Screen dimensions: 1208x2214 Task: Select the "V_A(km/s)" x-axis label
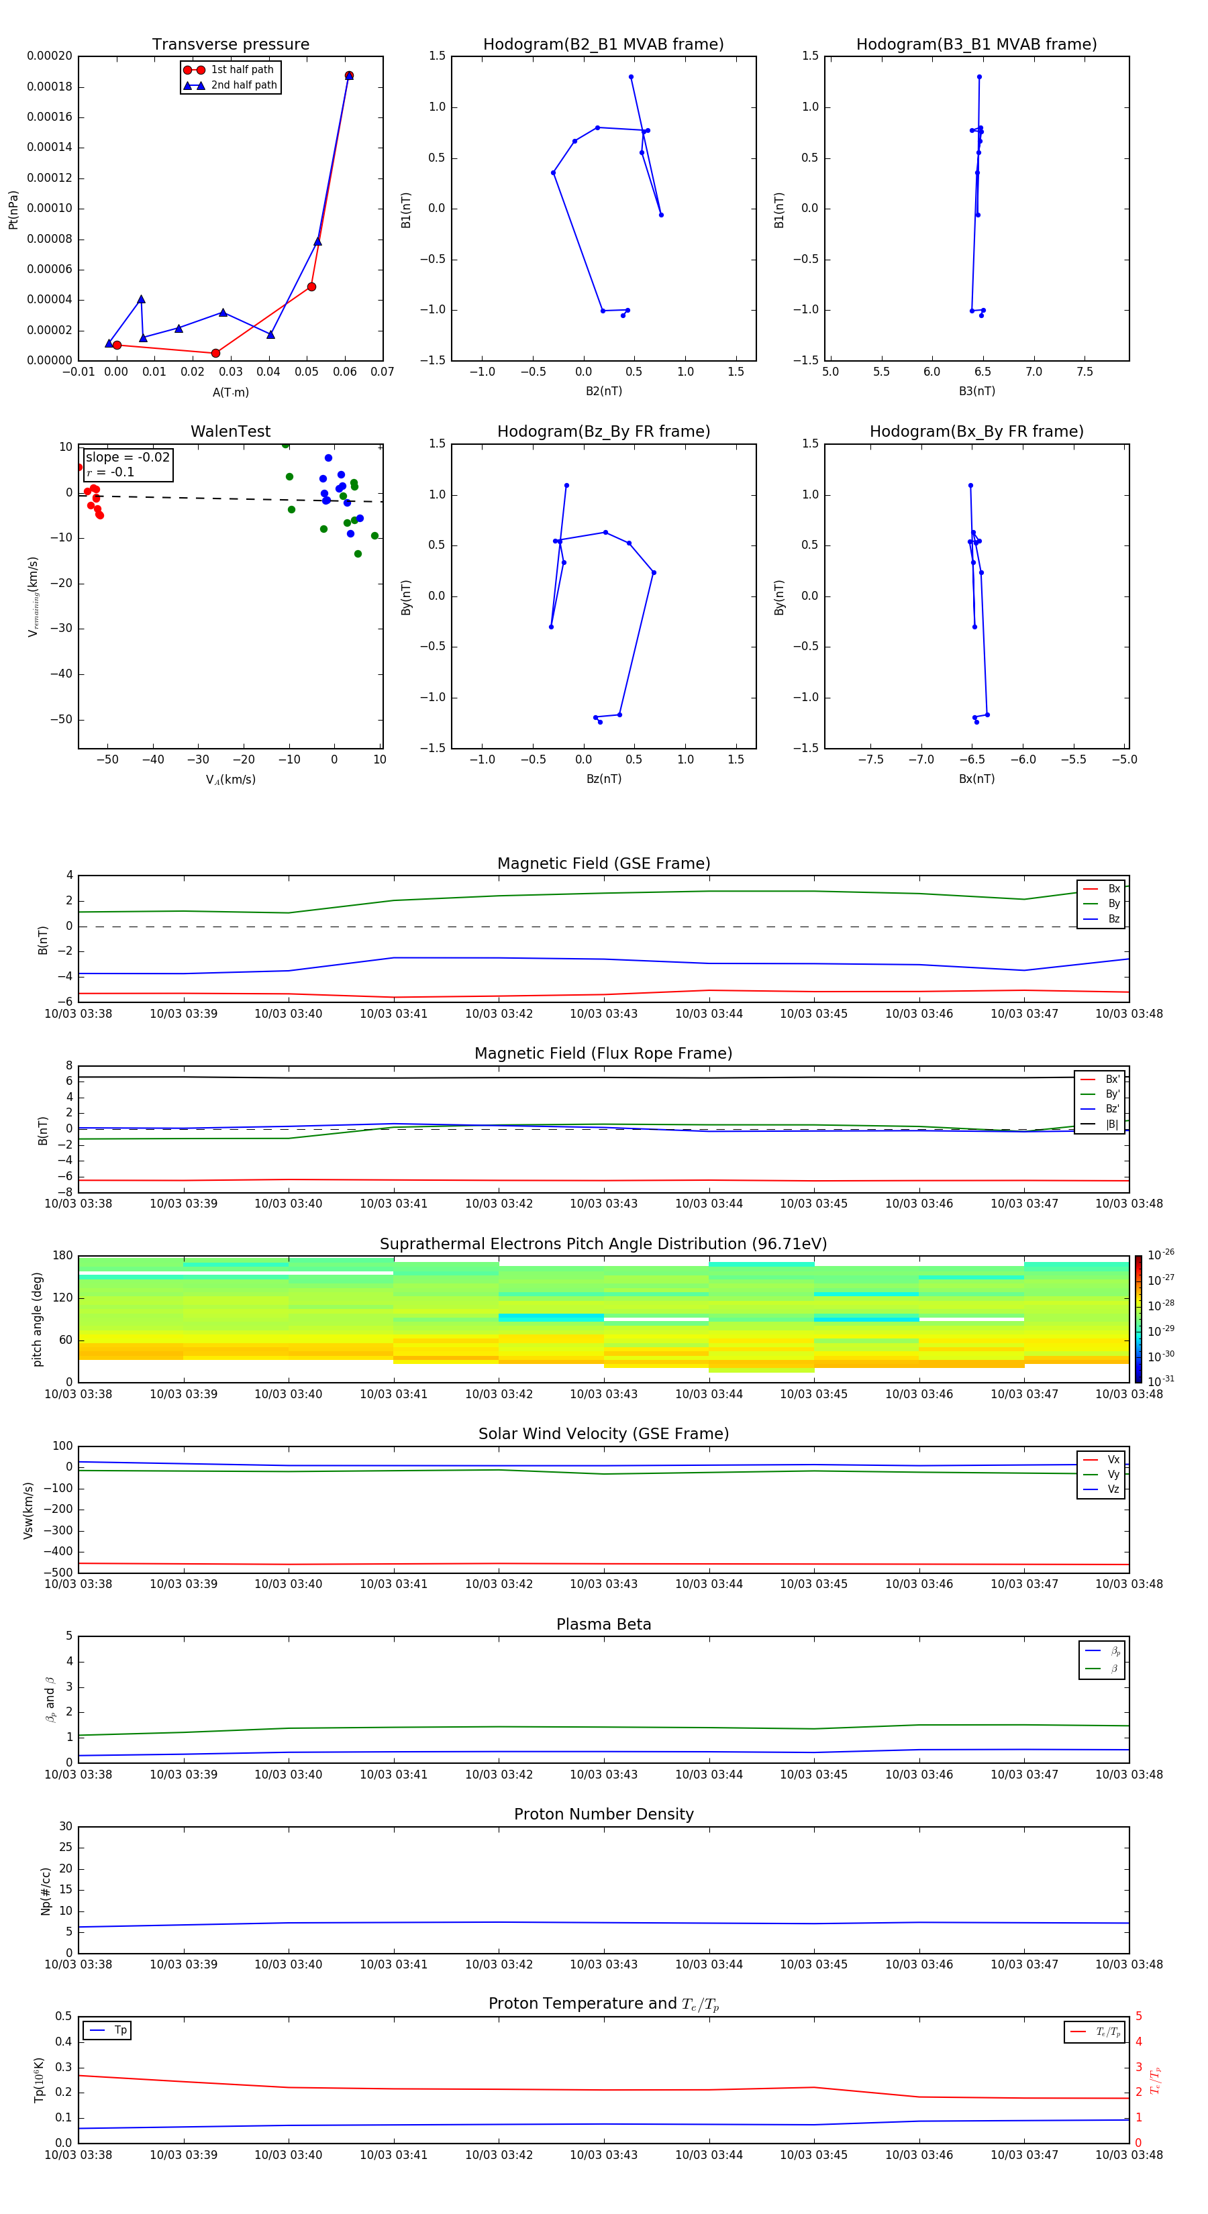click(x=230, y=780)
